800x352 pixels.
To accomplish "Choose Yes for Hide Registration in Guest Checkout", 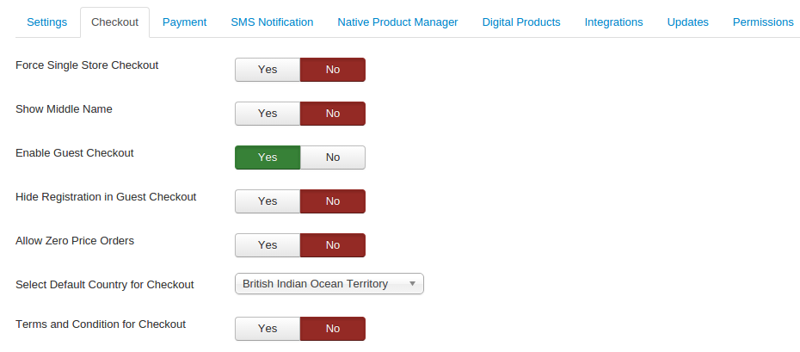I will pyautogui.click(x=268, y=201).
